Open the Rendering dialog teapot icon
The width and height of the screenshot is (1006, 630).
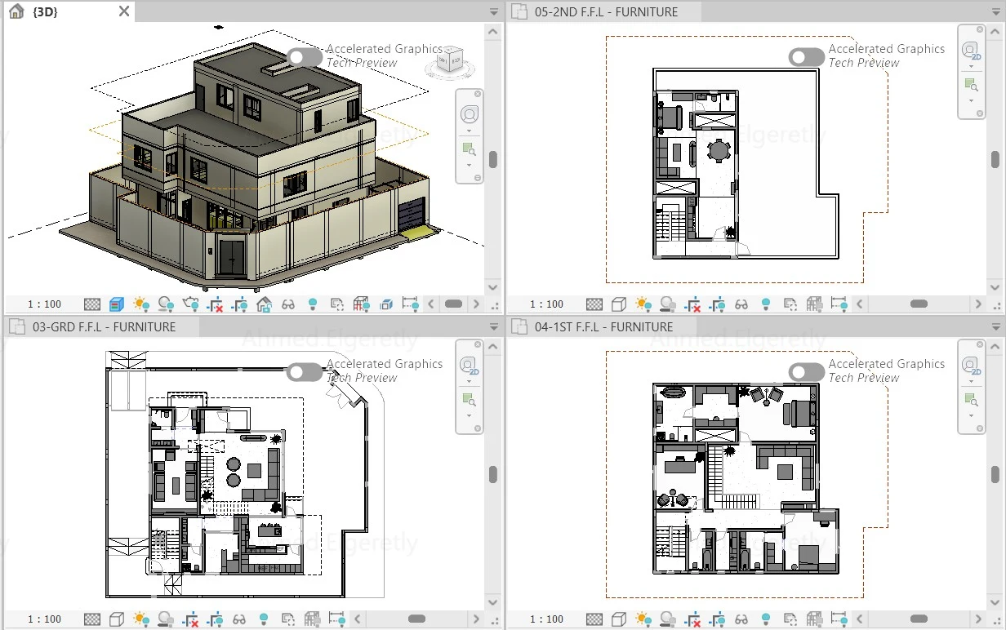(190, 304)
